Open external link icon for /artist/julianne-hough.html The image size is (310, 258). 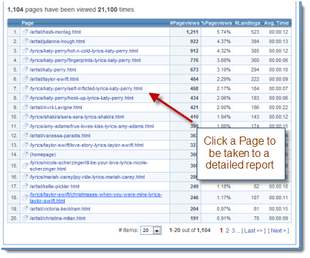point(25,42)
